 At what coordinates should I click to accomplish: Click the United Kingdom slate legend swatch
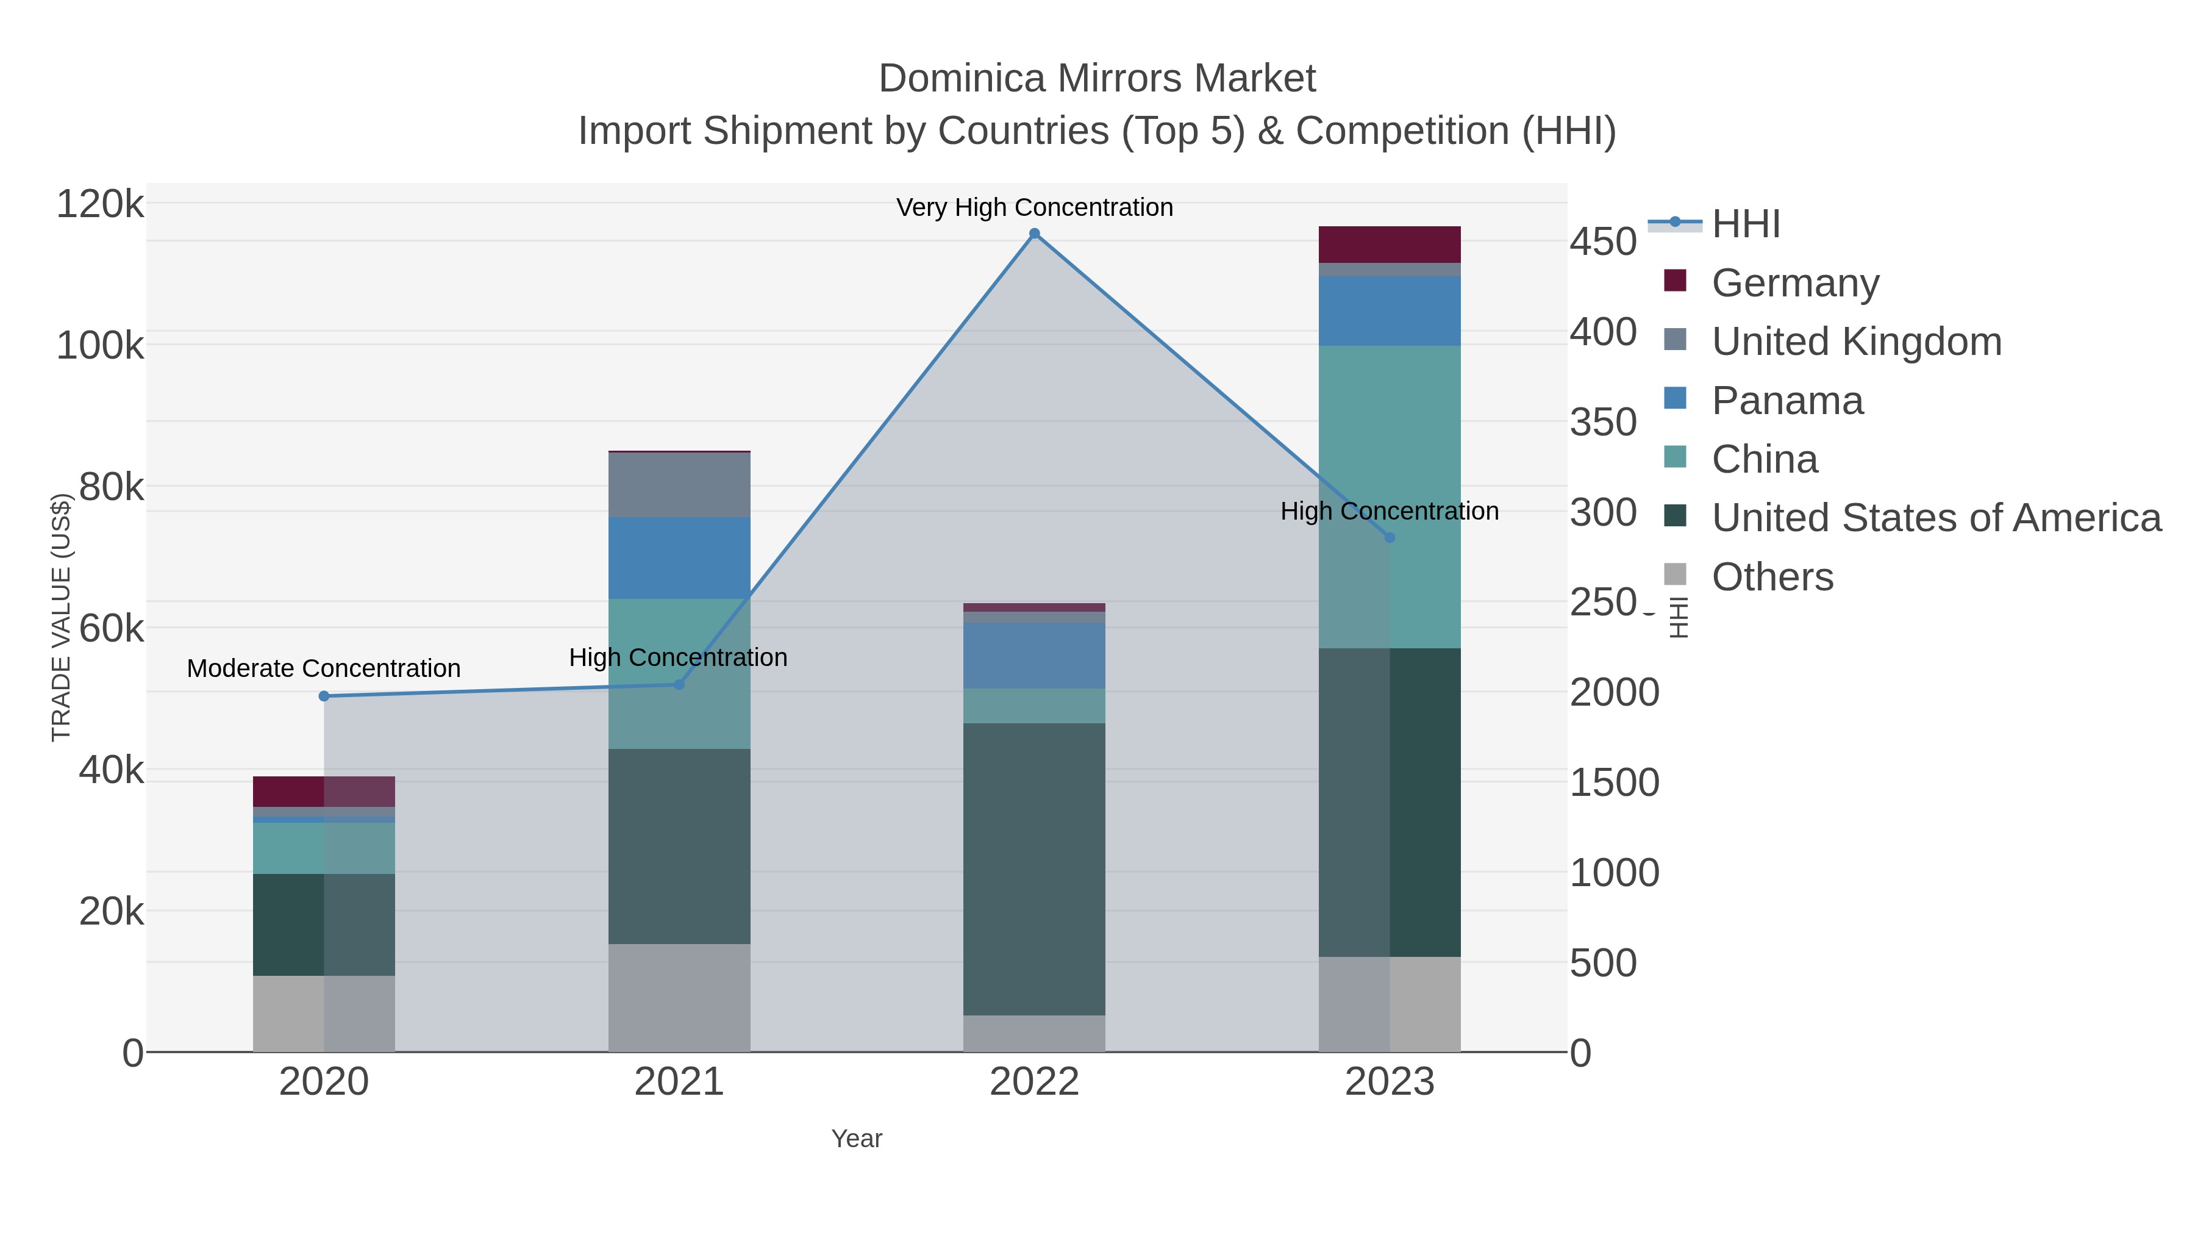[1676, 339]
